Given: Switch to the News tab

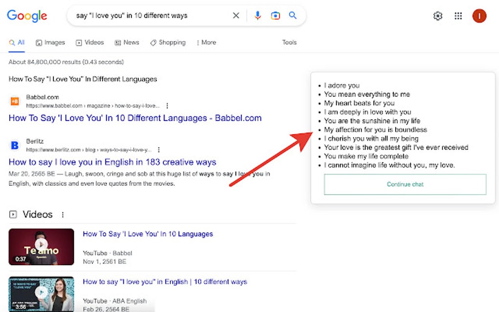Looking at the screenshot, I should [127, 43].
